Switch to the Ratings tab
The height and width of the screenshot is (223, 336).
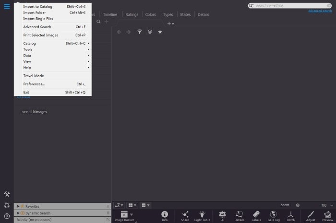[132, 14]
